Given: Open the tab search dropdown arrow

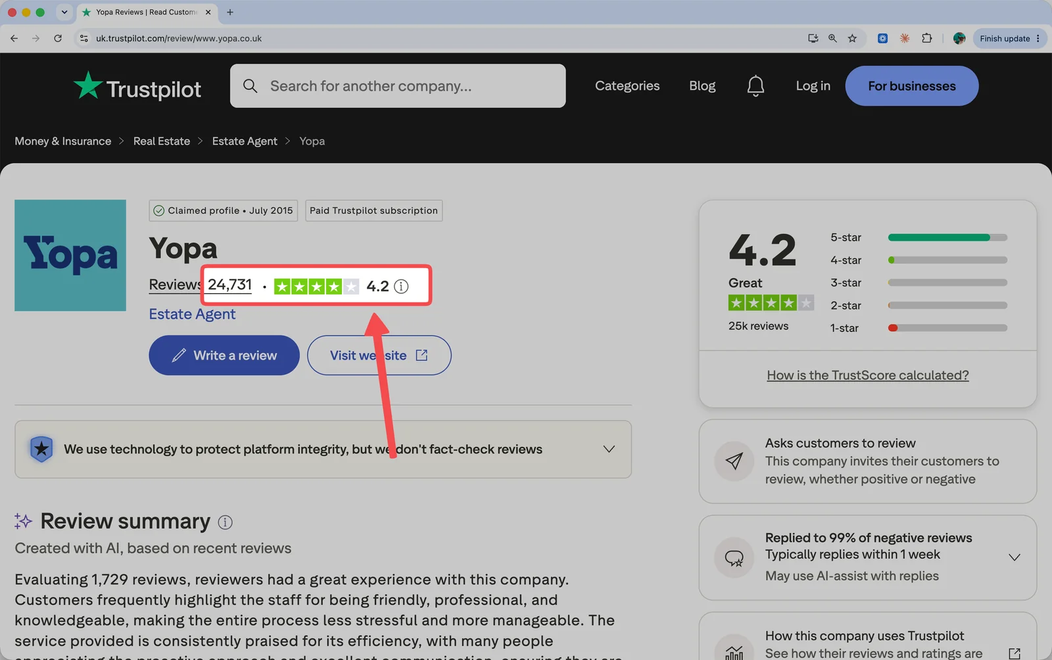Looking at the screenshot, I should (x=64, y=12).
